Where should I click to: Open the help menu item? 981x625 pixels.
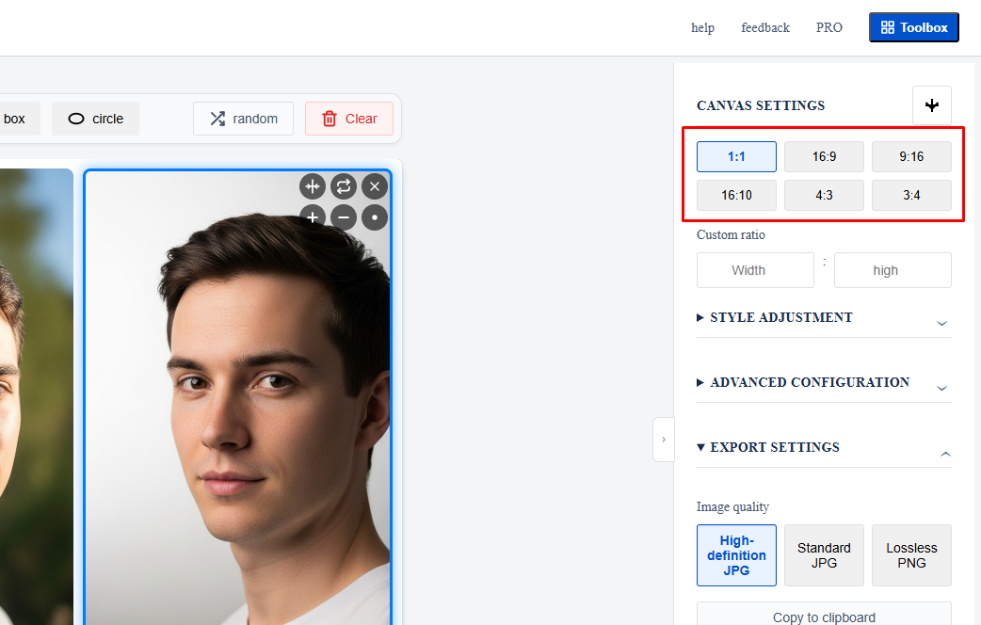click(x=702, y=28)
